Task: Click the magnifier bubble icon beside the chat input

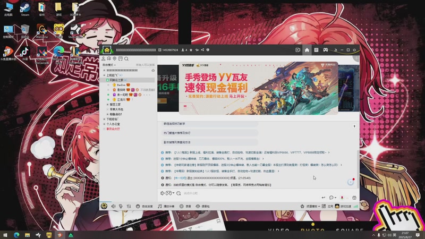Action: 178,193
